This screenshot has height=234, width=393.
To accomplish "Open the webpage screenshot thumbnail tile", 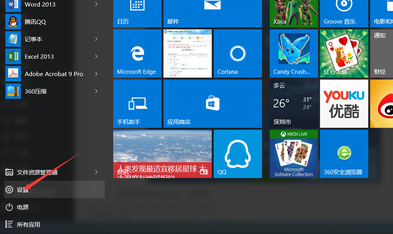I will pyautogui.click(x=187, y=53).
